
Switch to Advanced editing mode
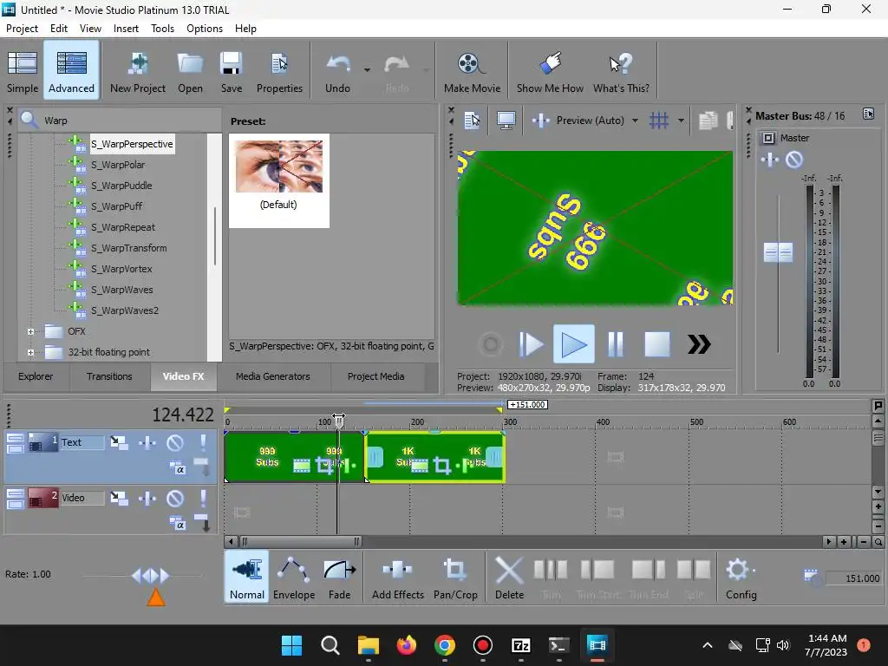(x=71, y=71)
